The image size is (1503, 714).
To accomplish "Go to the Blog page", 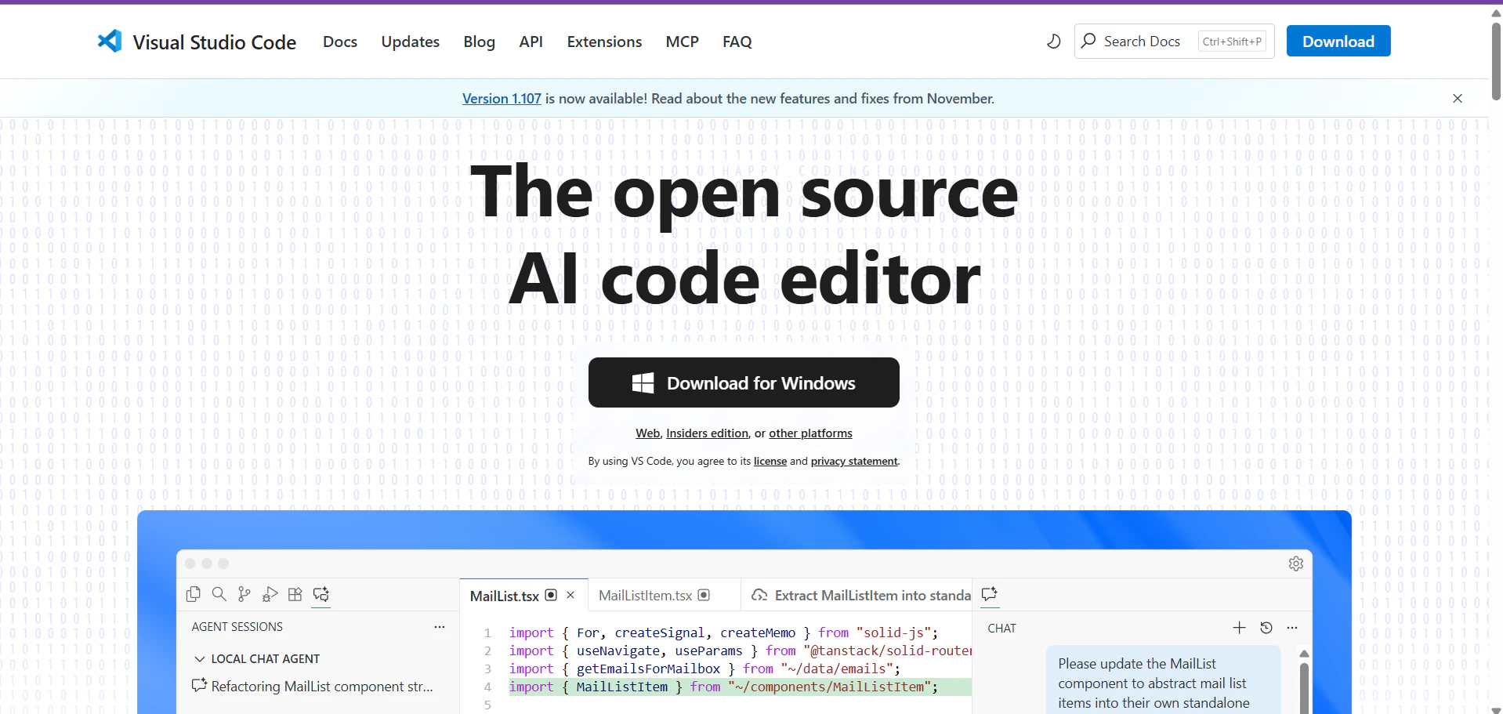I will (479, 42).
